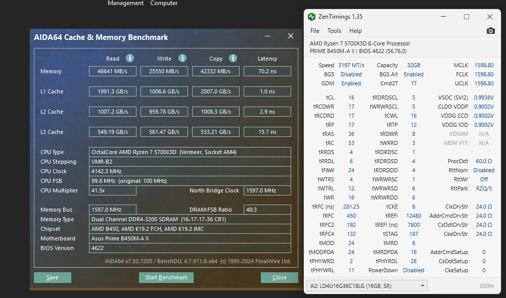
Task: Click the Chipset field AMD B450
Action: [x=190, y=229]
